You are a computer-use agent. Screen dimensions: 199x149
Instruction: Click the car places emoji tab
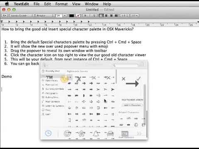[110, 133]
